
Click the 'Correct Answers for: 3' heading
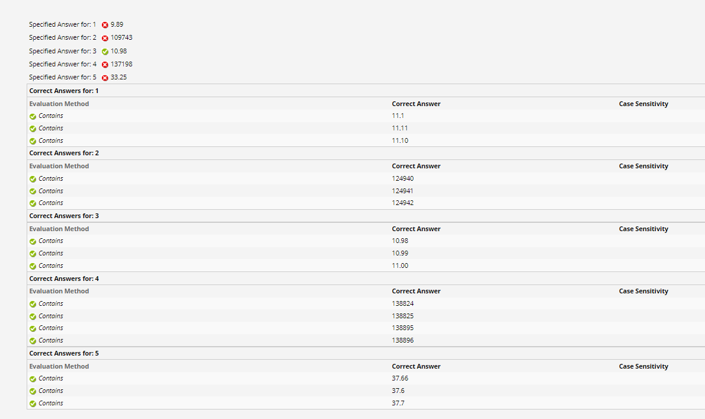click(64, 216)
